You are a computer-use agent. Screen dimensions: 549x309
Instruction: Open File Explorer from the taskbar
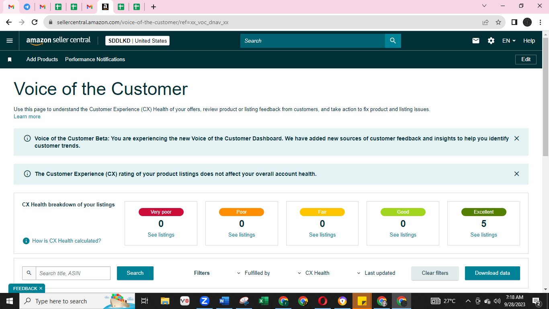click(165, 301)
